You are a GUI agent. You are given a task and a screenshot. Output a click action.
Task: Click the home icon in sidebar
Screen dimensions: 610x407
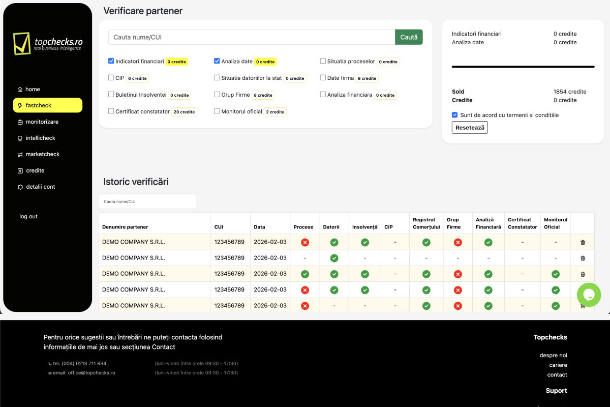point(20,90)
